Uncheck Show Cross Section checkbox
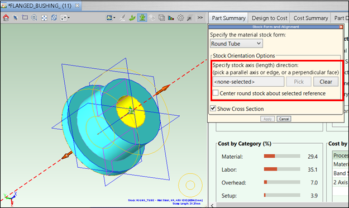This screenshot has height=208, width=349. pos(213,108)
